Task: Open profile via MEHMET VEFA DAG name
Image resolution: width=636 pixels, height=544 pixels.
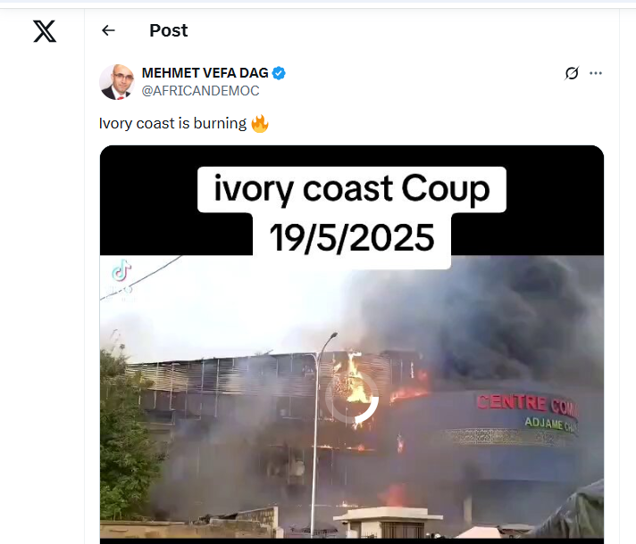Action: coord(205,73)
